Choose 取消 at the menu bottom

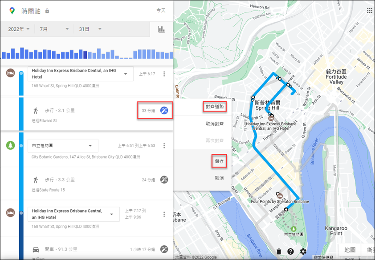(219, 178)
